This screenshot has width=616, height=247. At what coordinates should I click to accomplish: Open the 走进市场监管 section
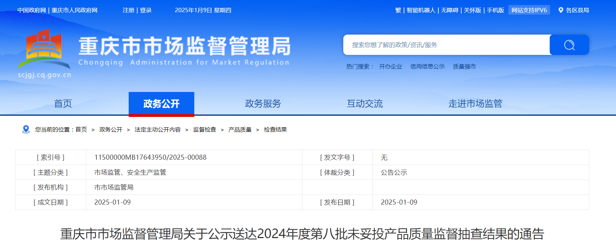pyautogui.click(x=475, y=104)
